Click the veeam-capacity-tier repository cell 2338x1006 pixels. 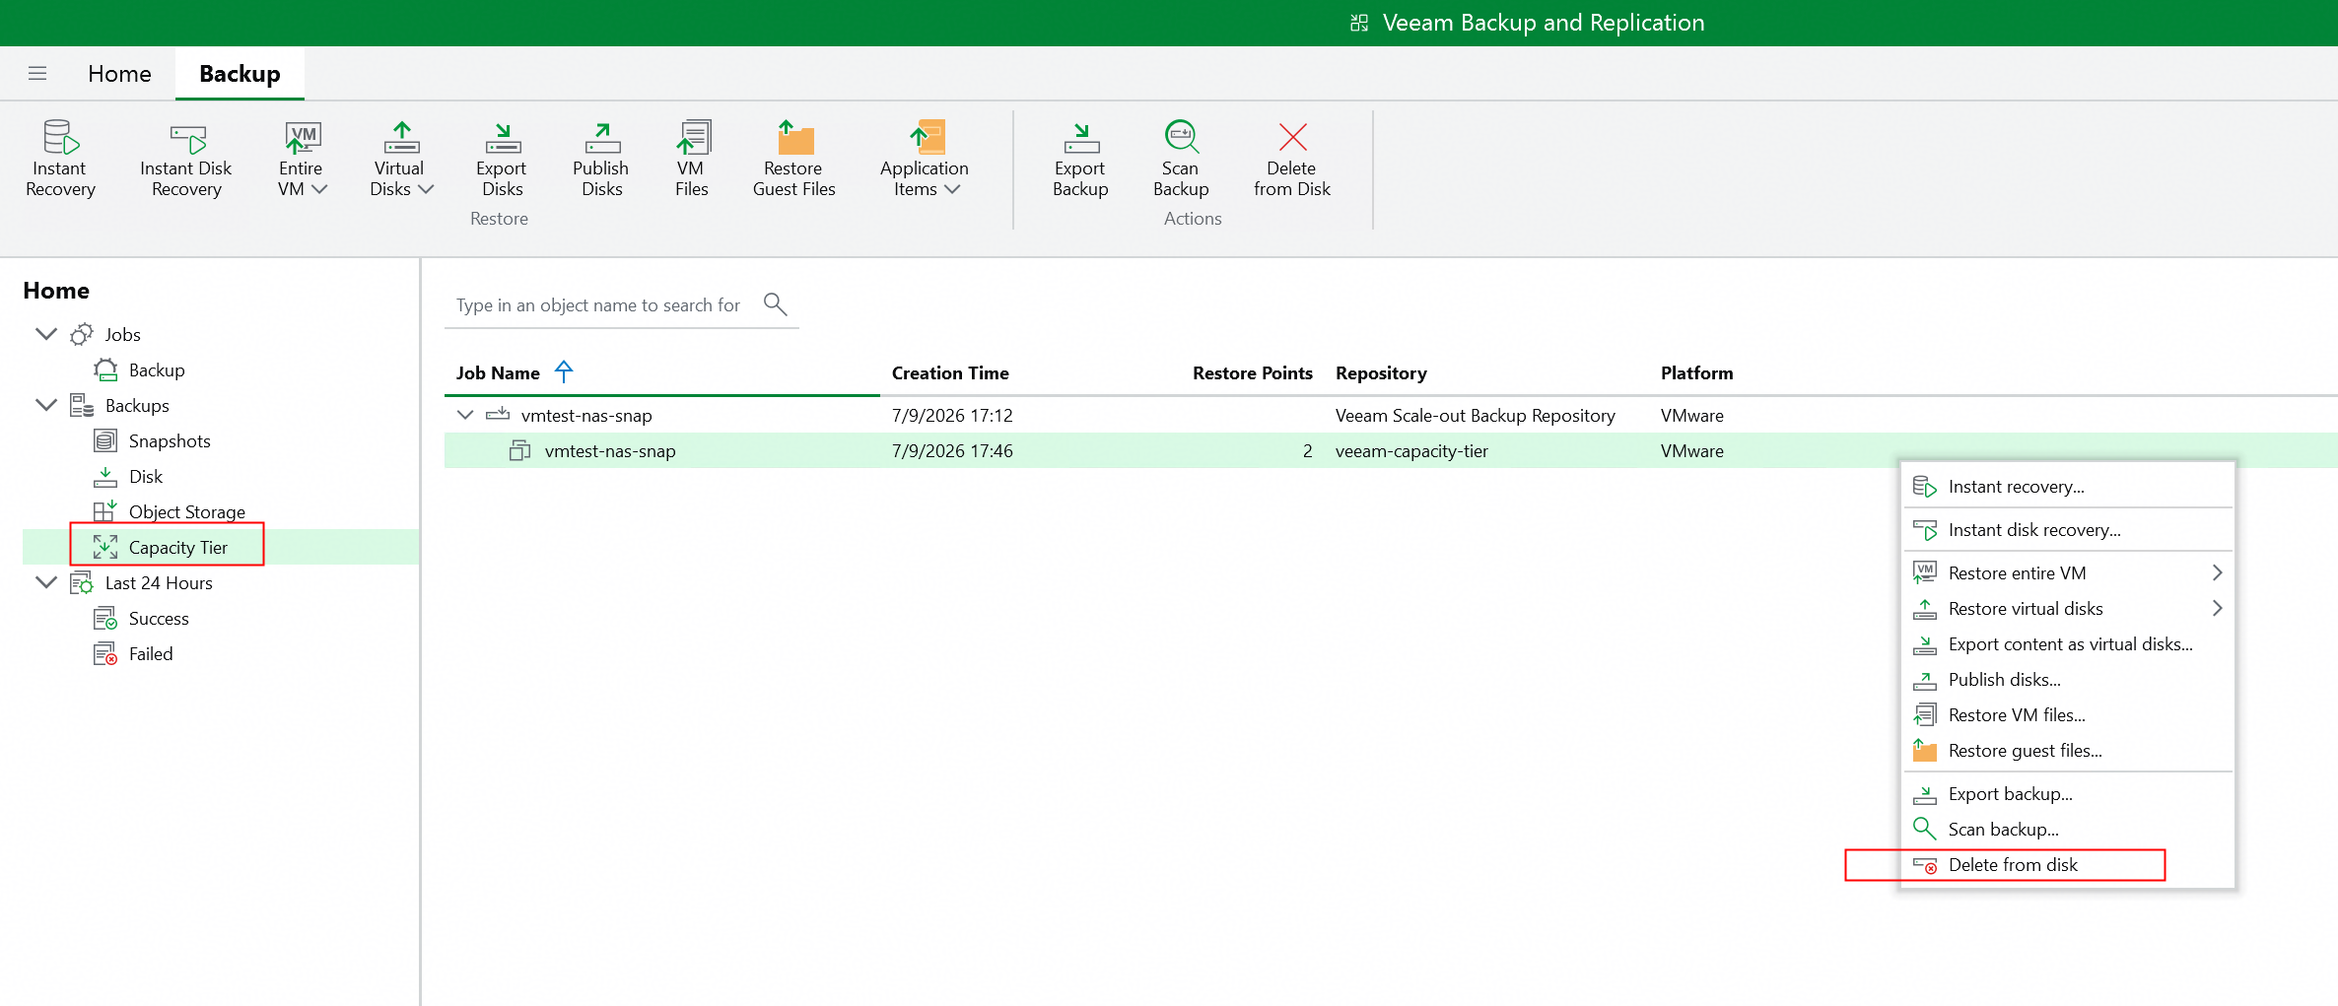1411,451
